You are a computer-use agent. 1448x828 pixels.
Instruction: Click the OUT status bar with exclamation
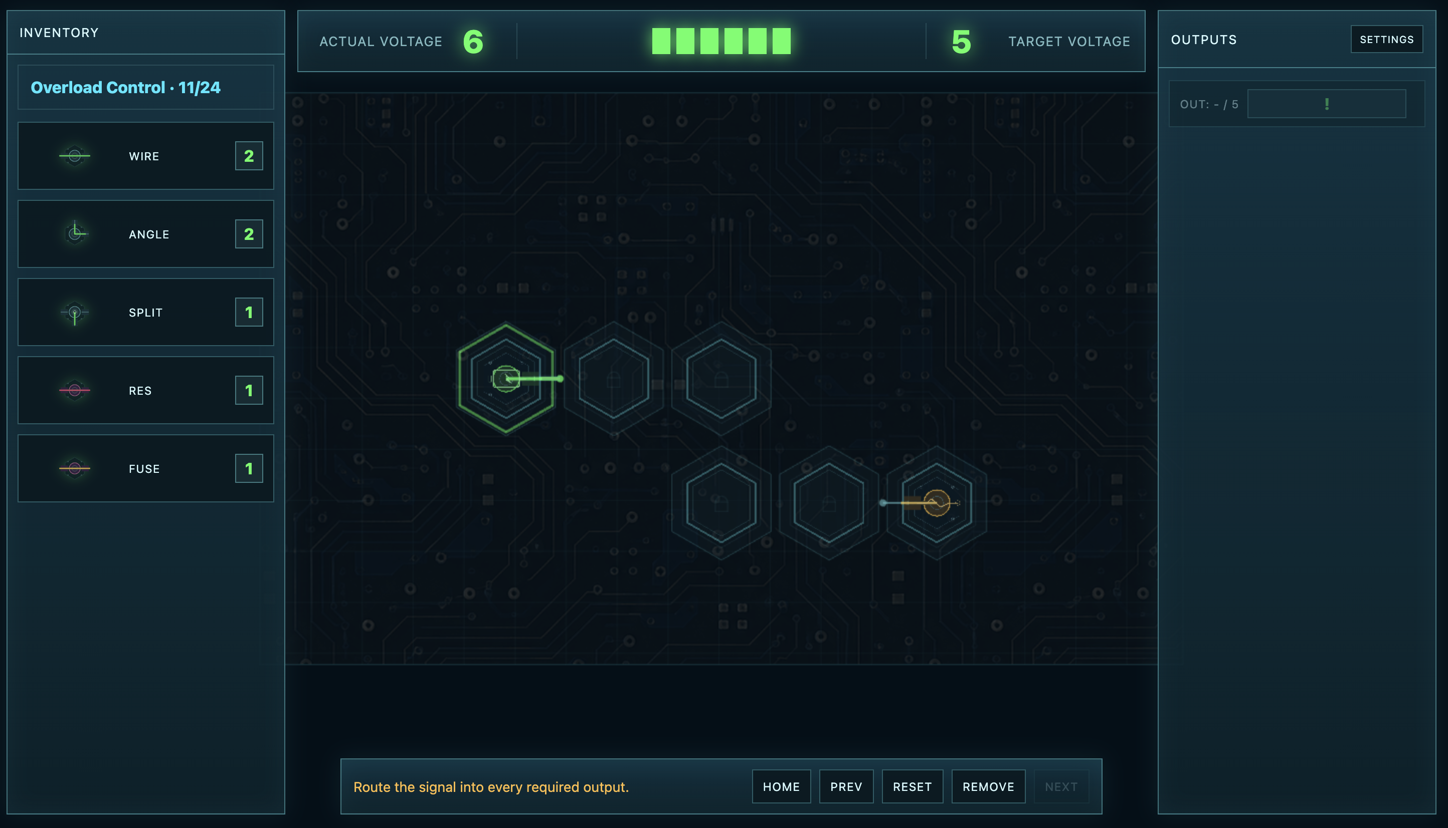(x=1326, y=104)
